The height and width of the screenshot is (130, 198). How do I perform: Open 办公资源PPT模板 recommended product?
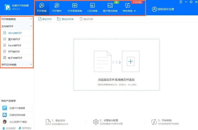[x=17, y=122]
